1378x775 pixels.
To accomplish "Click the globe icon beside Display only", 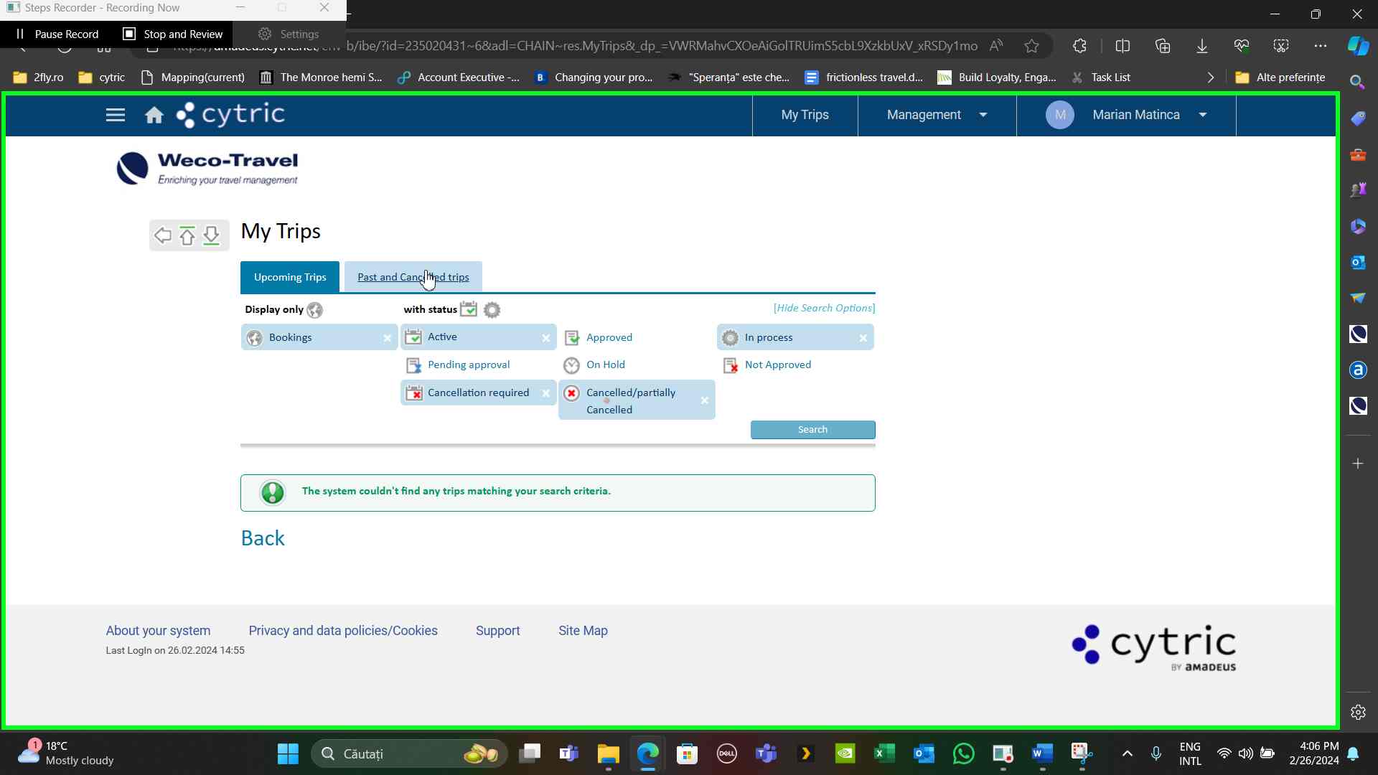I will point(314,310).
